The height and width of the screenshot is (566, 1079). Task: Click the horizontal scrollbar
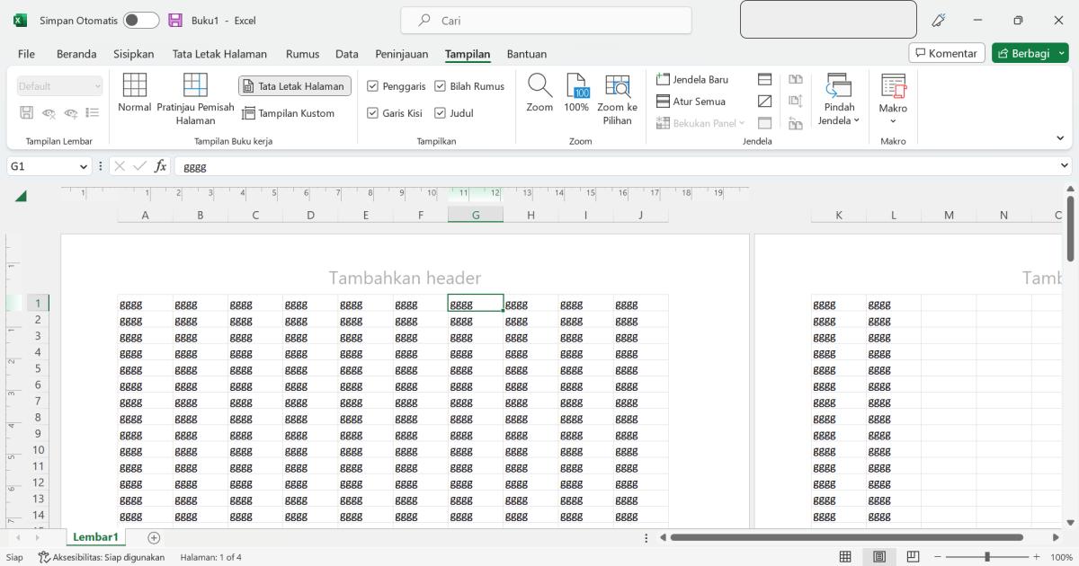(847, 537)
